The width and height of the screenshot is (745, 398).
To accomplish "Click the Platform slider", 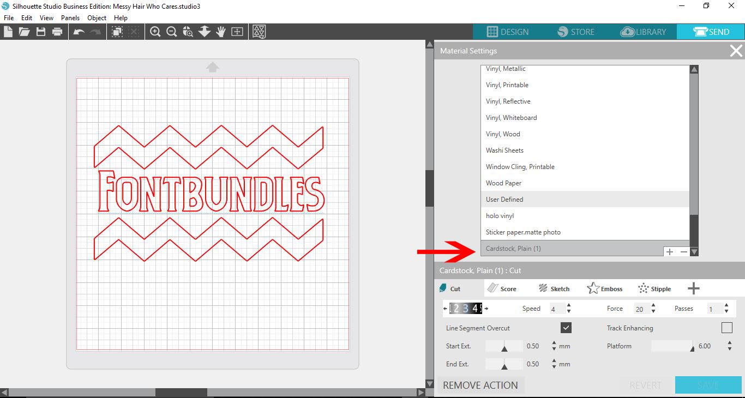I will tap(673, 346).
